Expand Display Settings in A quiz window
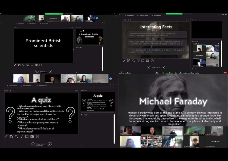228x161 pixels. (x=26, y=86)
